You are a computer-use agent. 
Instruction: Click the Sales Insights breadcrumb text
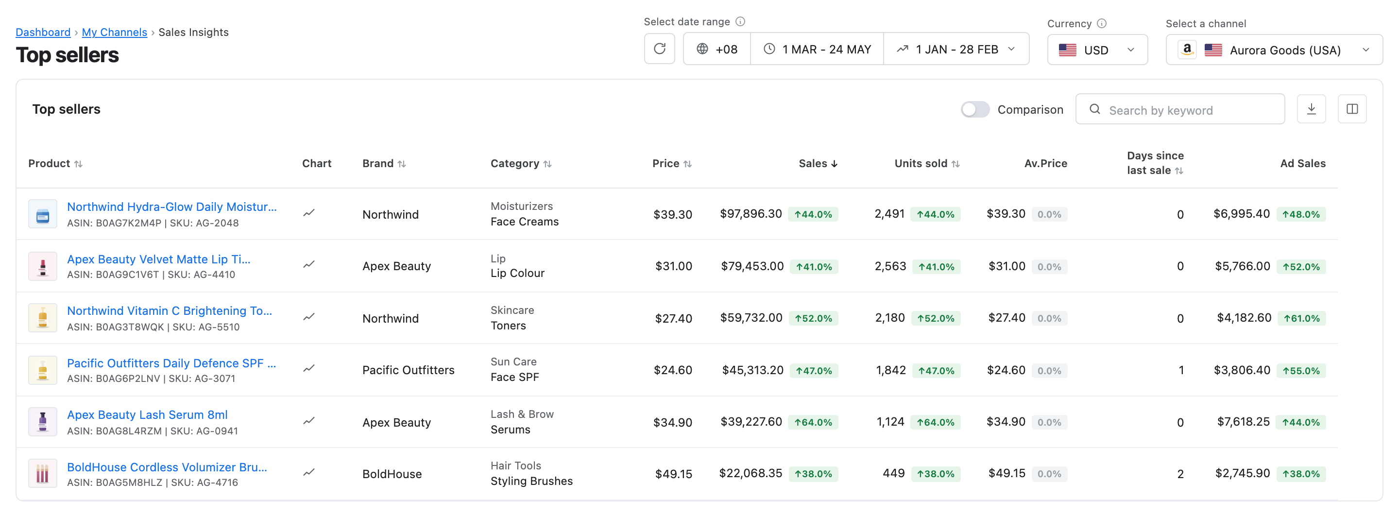(193, 32)
